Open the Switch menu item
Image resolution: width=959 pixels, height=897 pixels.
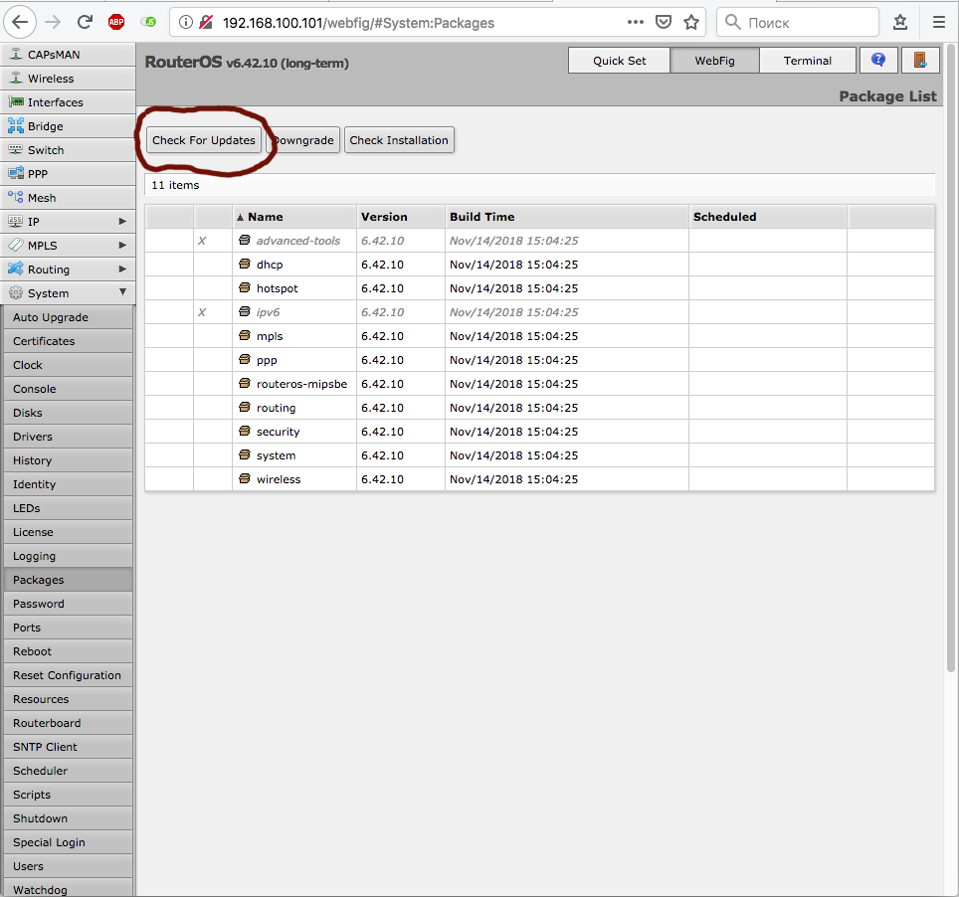coord(68,150)
